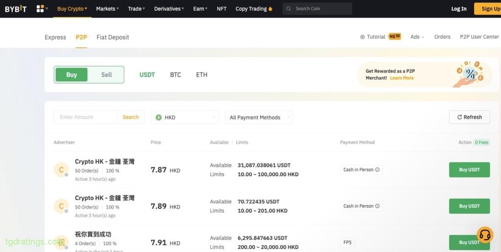Open the NFT menu item
The height and width of the screenshot is (252, 501).
click(222, 9)
